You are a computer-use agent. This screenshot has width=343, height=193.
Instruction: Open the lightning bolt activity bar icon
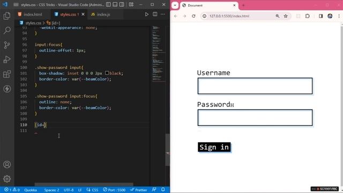point(7,89)
